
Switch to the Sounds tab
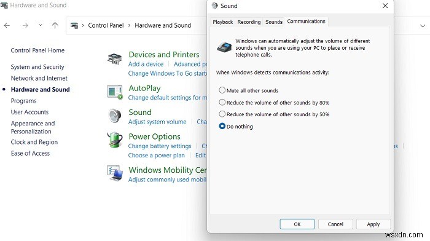click(274, 22)
